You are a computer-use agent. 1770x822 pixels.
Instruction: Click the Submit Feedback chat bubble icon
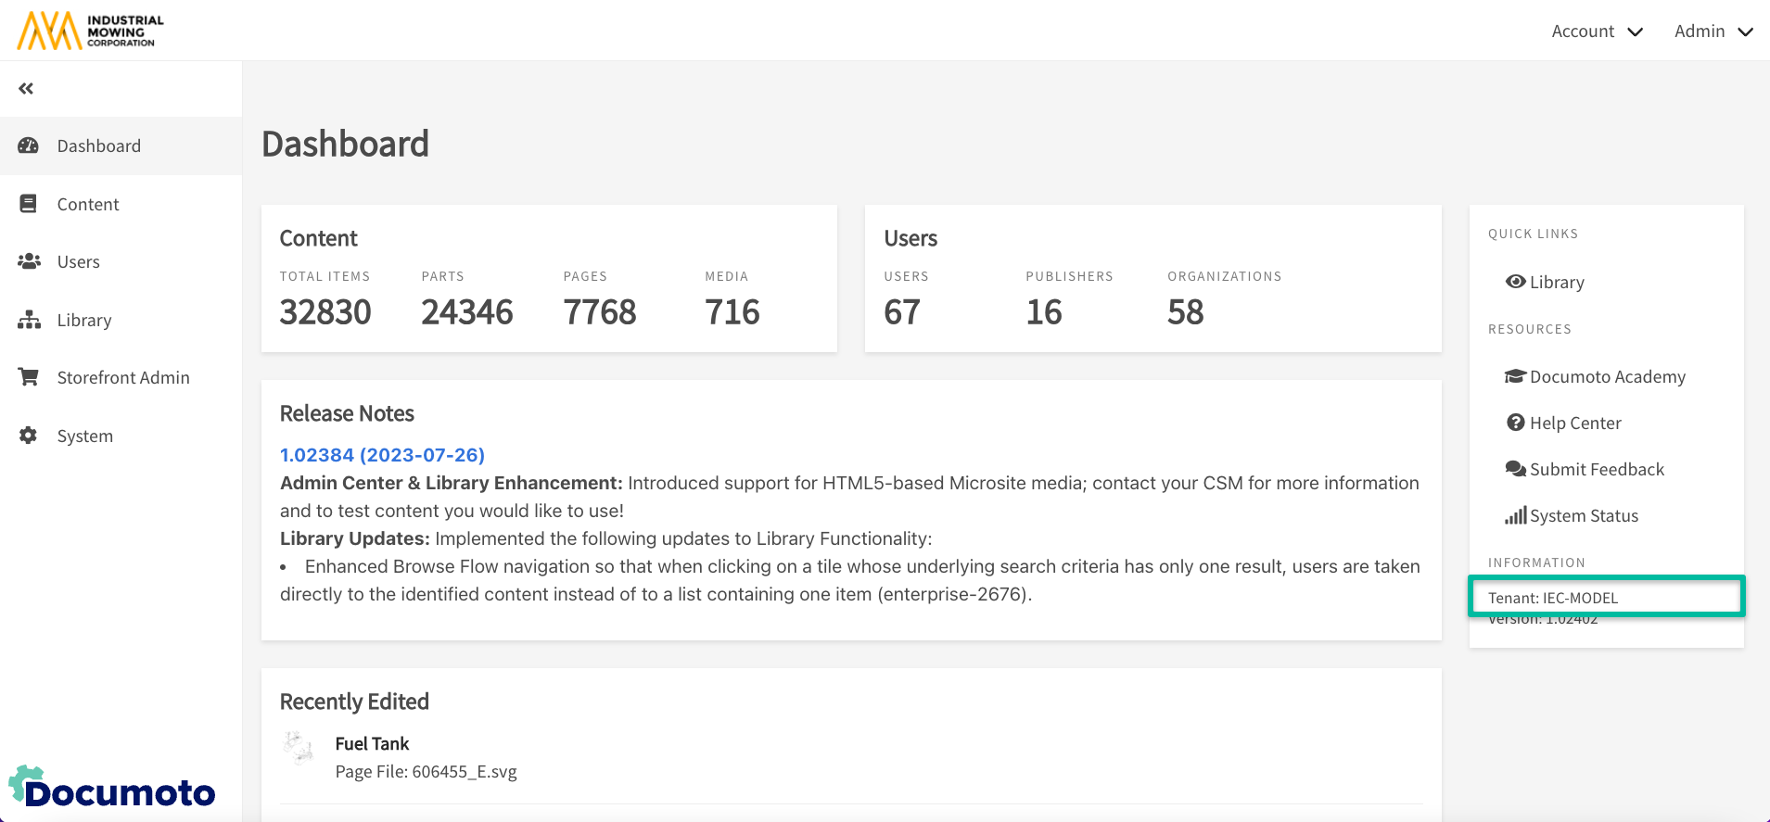click(x=1515, y=469)
